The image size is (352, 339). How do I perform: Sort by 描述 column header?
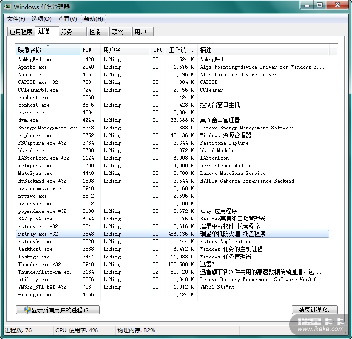(x=263, y=50)
